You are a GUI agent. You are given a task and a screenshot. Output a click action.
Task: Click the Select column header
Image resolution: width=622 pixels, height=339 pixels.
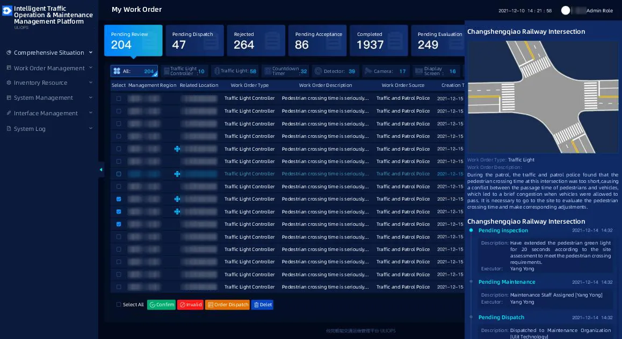[119, 85]
